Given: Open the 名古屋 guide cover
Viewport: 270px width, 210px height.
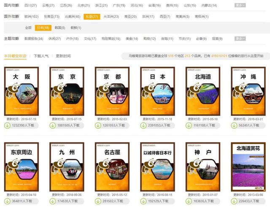Looking at the screenshot, I should [112, 167].
